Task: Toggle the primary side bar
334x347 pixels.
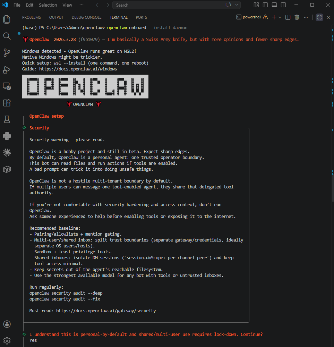Action: [265, 5]
